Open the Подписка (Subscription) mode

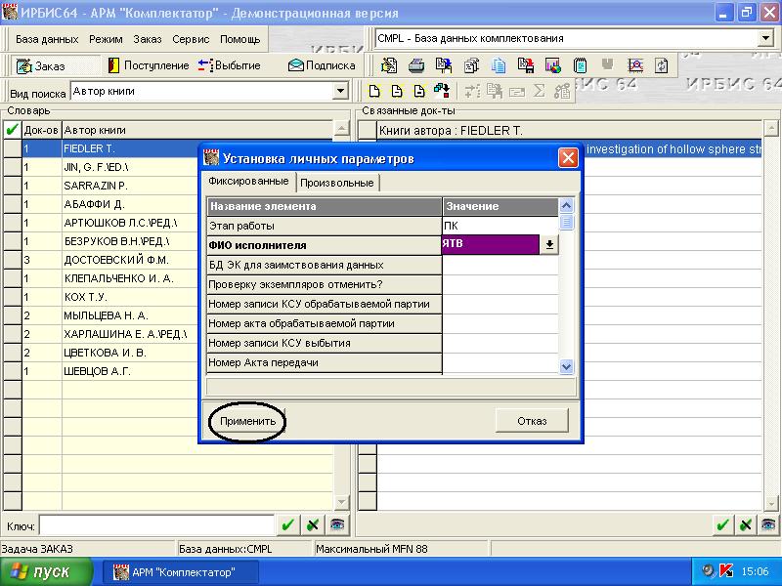(x=322, y=65)
